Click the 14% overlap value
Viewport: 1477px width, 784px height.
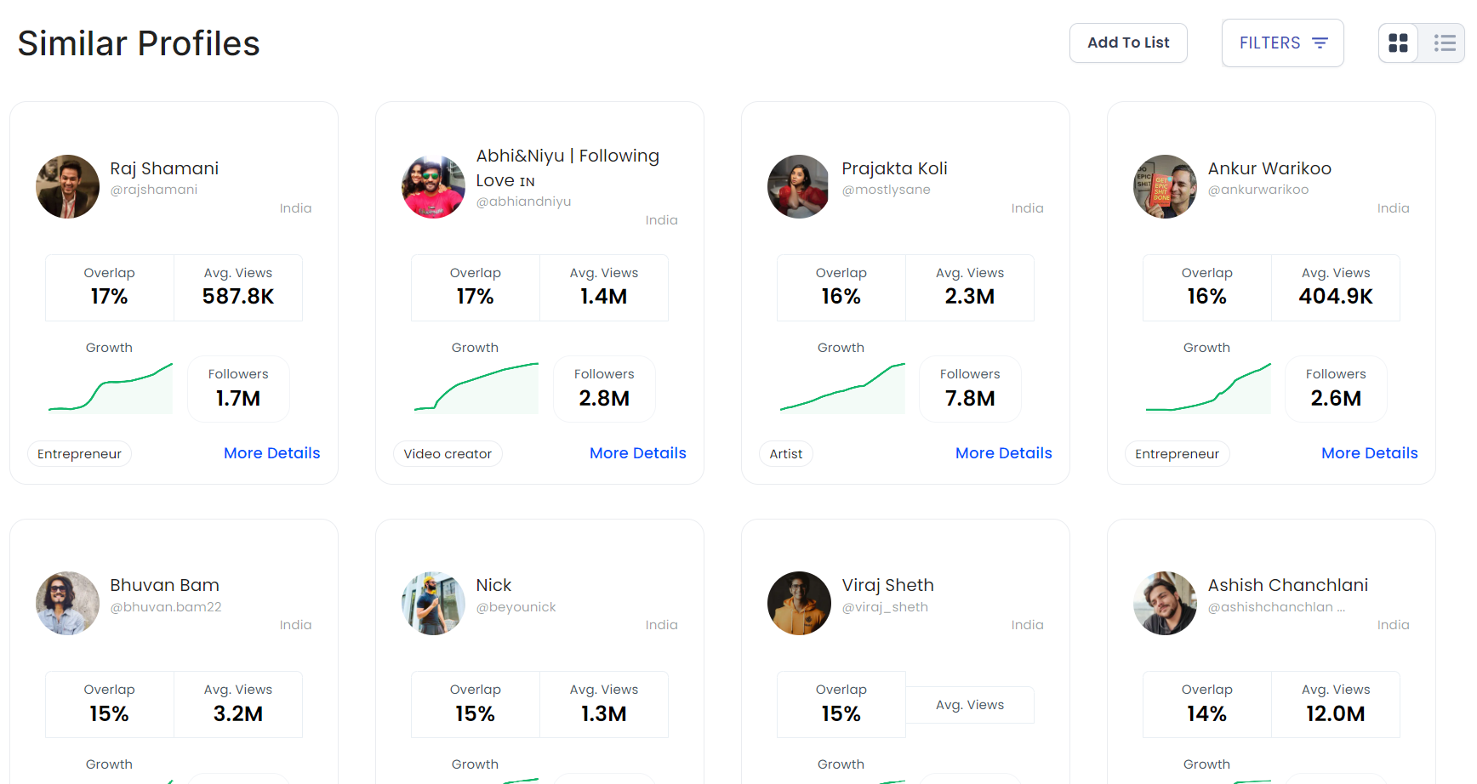(1206, 714)
